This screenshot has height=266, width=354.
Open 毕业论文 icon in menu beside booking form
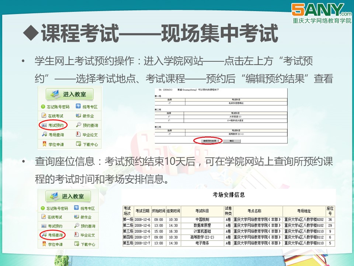(78, 134)
